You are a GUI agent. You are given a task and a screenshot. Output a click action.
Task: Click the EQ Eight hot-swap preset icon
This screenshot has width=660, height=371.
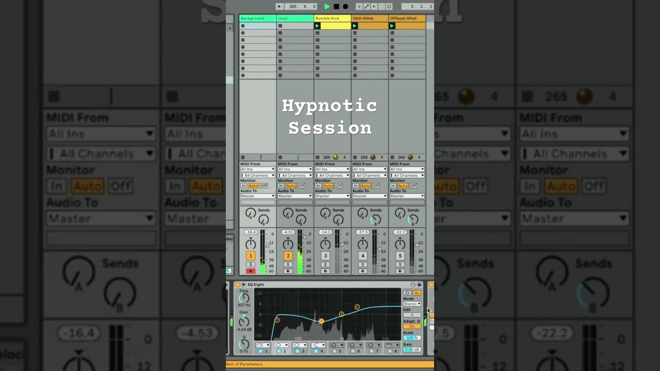point(413,284)
